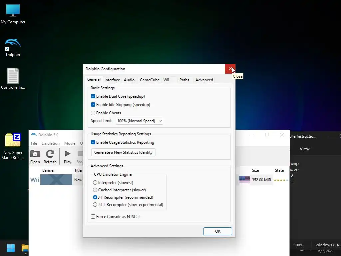Click the star rating in State column
Image resolution: width=341 pixels, height=256 pixels.
(x=281, y=180)
